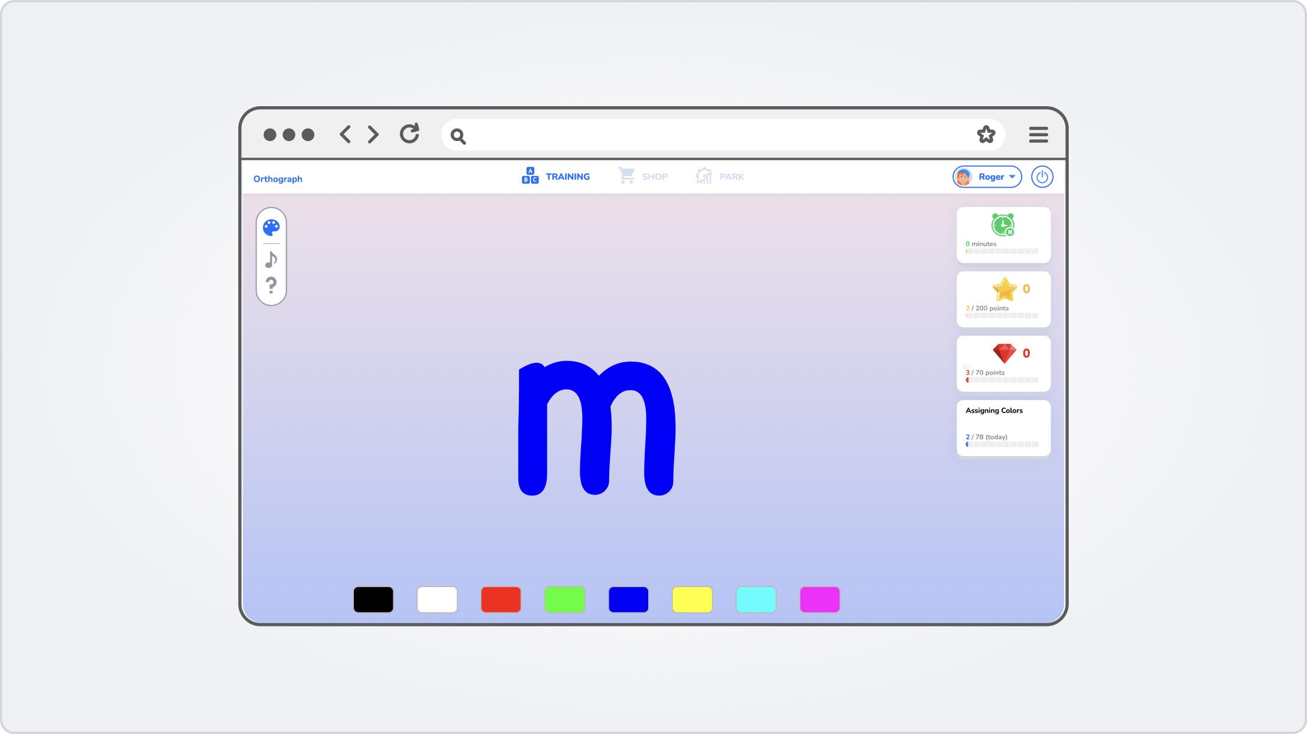Open help with the question mark icon
The height and width of the screenshot is (734, 1307).
click(271, 286)
